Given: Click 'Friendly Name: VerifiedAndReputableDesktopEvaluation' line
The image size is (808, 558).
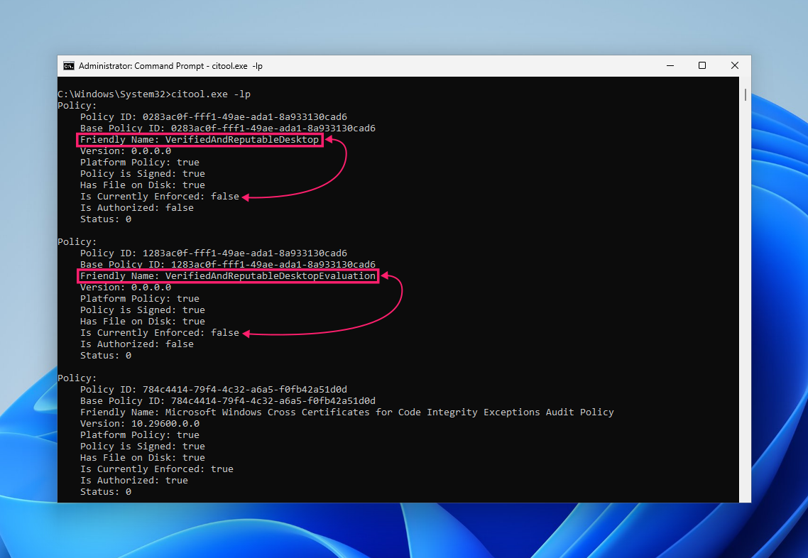Looking at the screenshot, I should [228, 275].
